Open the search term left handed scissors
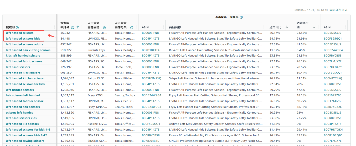Image resolution: width=356 pixels, height=146 pixels. coord(19,33)
